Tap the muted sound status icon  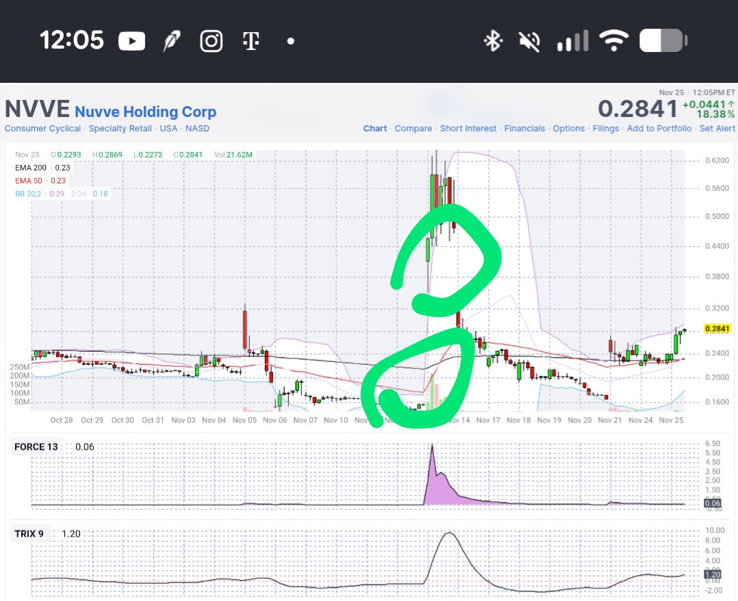tap(529, 41)
